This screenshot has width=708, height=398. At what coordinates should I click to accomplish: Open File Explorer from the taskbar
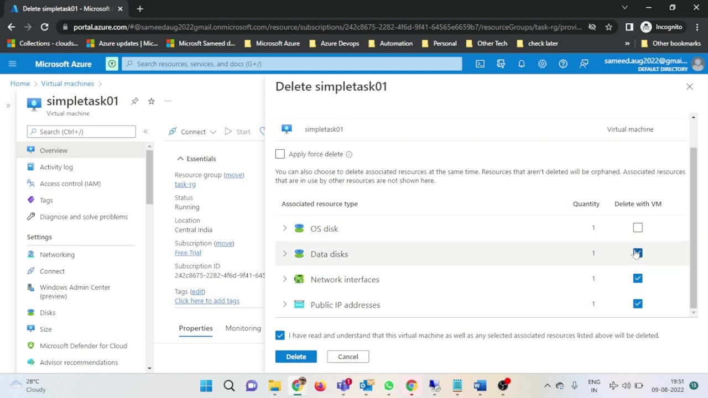coord(274,385)
